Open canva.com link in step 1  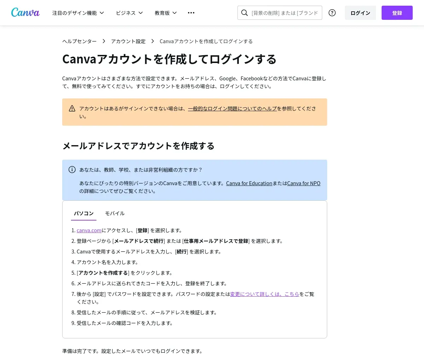click(x=89, y=230)
